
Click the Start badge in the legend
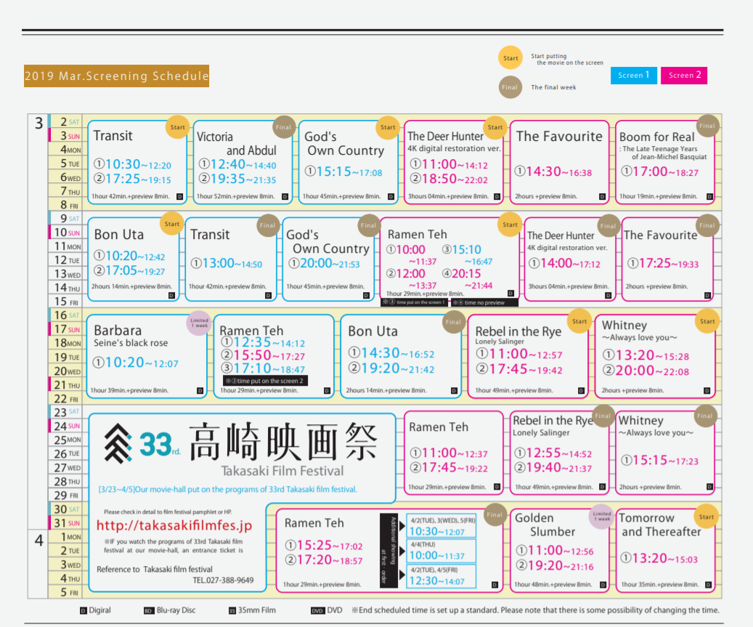coord(510,58)
